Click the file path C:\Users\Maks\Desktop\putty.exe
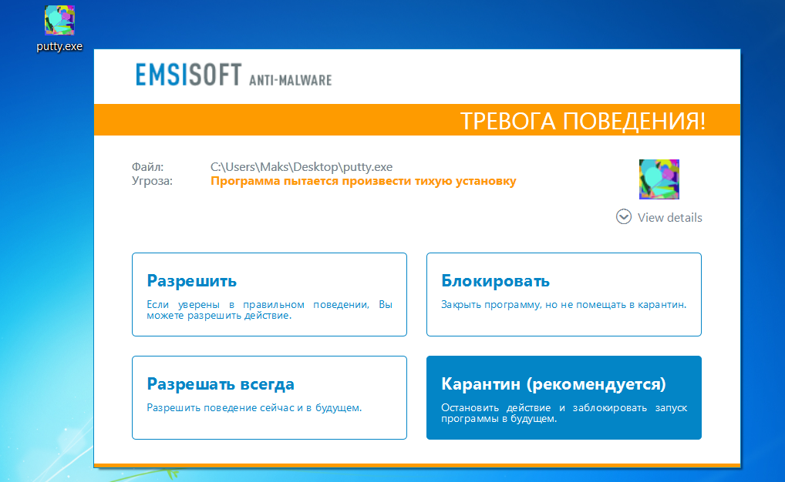 [x=302, y=167]
